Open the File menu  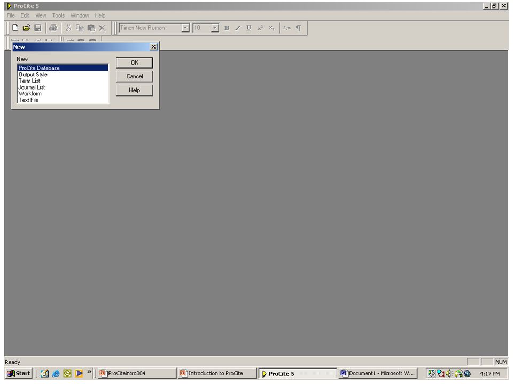pos(11,15)
